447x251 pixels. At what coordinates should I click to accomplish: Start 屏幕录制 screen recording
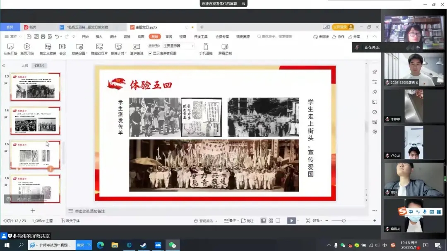click(225, 47)
